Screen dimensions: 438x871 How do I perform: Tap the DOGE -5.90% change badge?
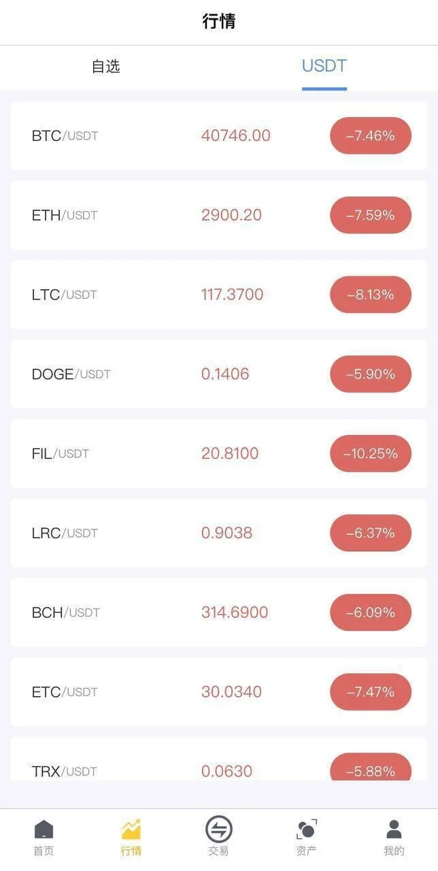coord(371,374)
